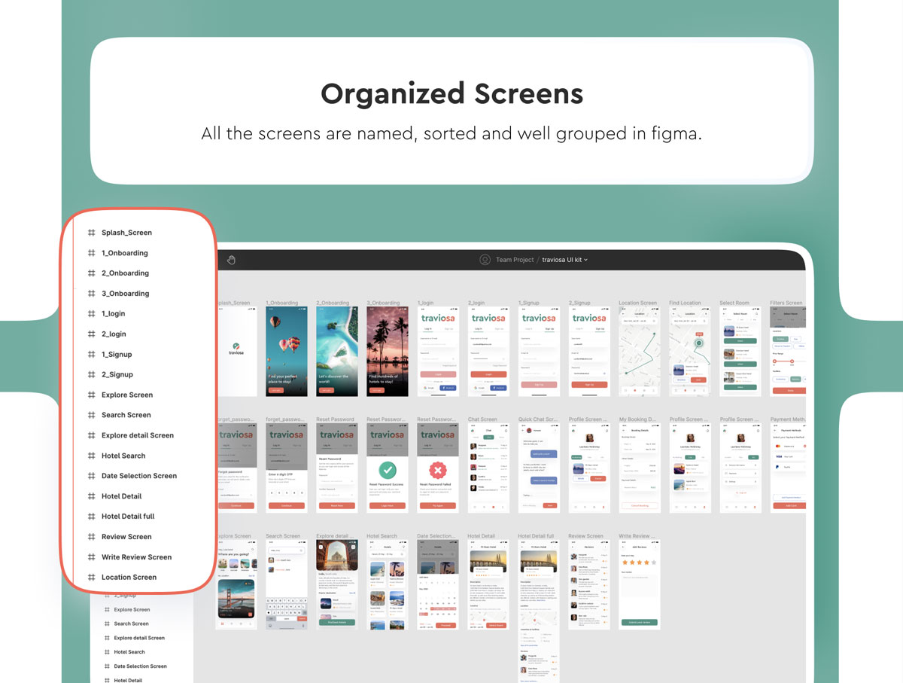Click frame icon beside Splash_Screen in highlighted list
Viewport: 903px width, 683px height.
pyautogui.click(x=91, y=233)
